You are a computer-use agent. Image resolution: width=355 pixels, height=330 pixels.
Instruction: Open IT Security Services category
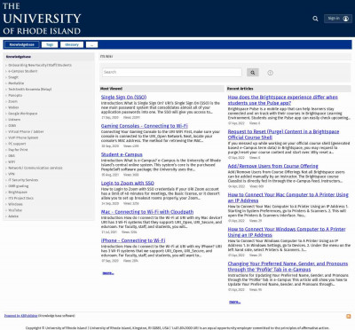click(23, 180)
